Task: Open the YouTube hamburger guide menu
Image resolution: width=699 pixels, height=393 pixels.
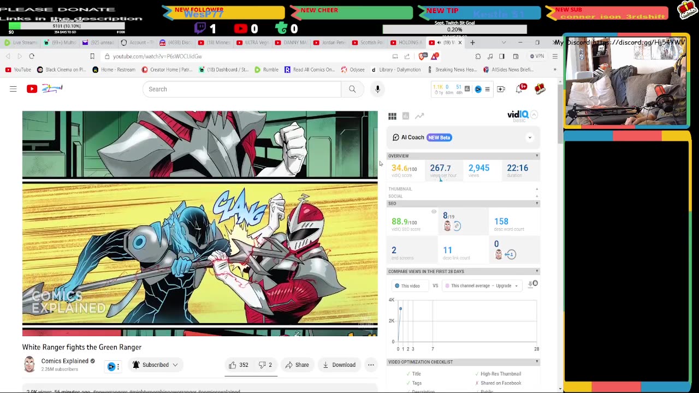Action: (x=13, y=89)
